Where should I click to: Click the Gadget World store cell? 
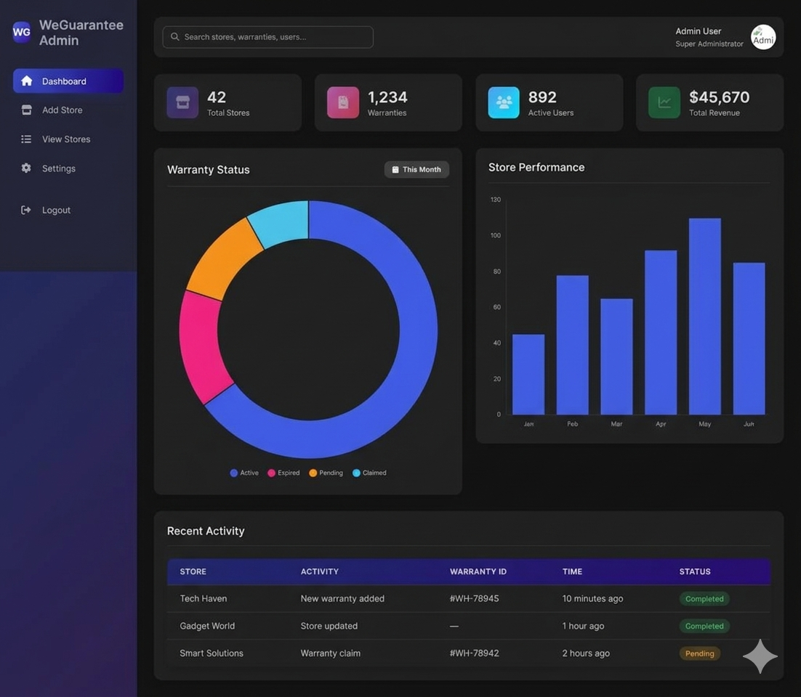click(x=207, y=626)
